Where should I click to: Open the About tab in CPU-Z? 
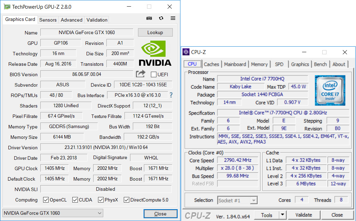tap(339, 64)
